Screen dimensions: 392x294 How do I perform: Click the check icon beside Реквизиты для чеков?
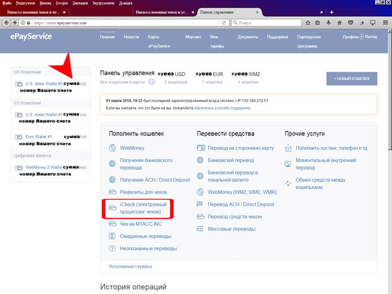[x=112, y=192]
